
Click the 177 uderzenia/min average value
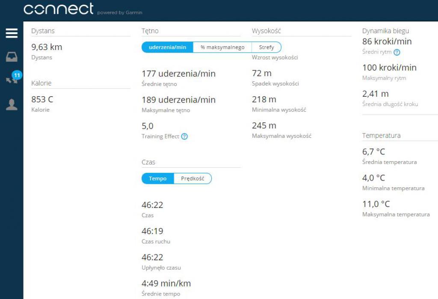click(178, 74)
